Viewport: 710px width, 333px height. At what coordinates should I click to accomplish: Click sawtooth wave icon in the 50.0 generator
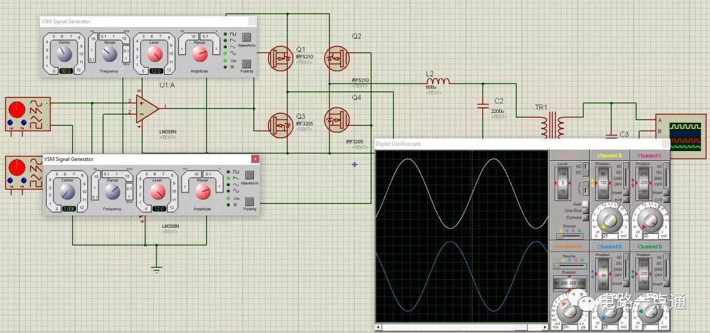[233, 40]
